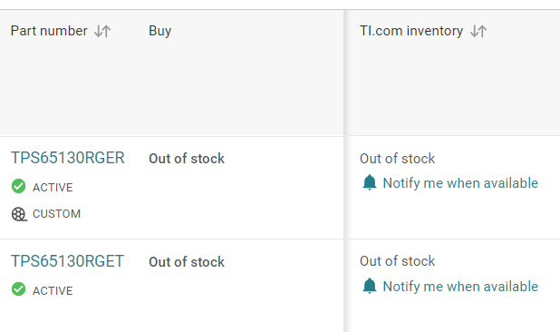The image size is (560, 332).
Task: Click the TI.com inventory column header
Action: click(x=411, y=31)
